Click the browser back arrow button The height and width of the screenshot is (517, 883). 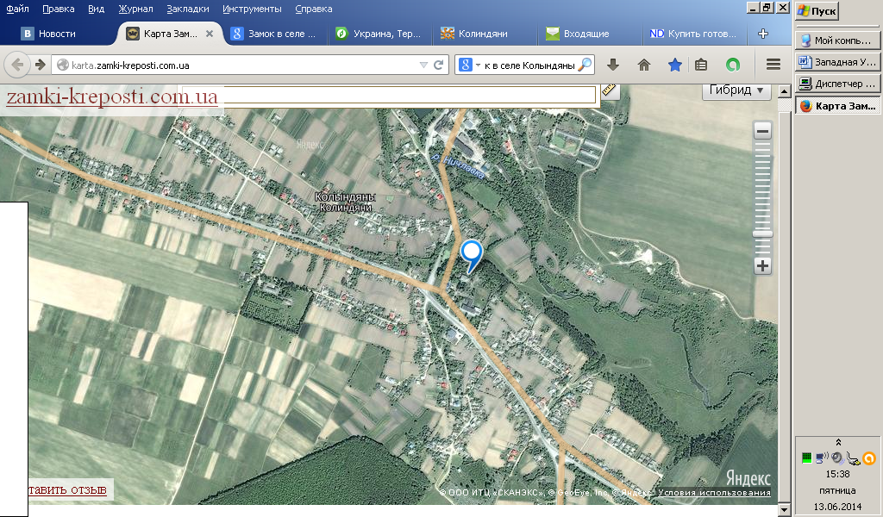pyautogui.click(x=17, y=65)
